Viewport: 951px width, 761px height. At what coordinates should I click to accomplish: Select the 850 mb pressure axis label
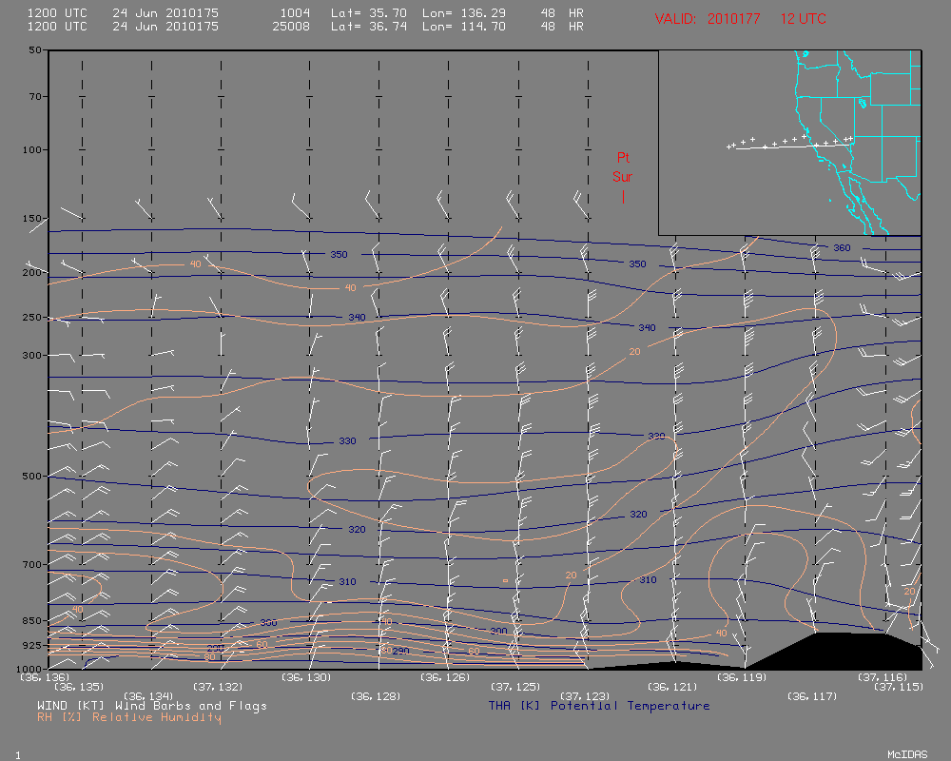click(x=31, y=621)
